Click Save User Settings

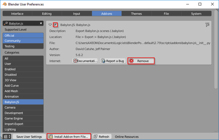coord(29,137)
